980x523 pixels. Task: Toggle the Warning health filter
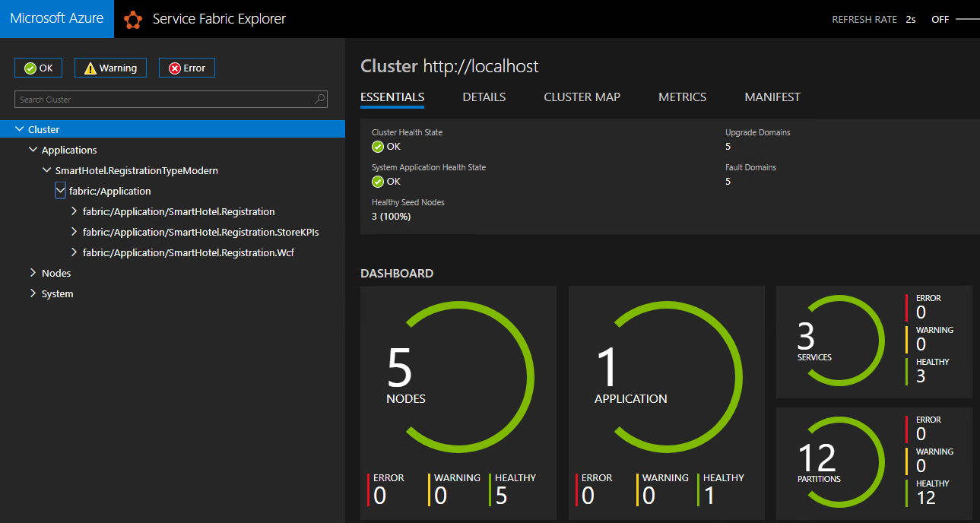(110, 68)
